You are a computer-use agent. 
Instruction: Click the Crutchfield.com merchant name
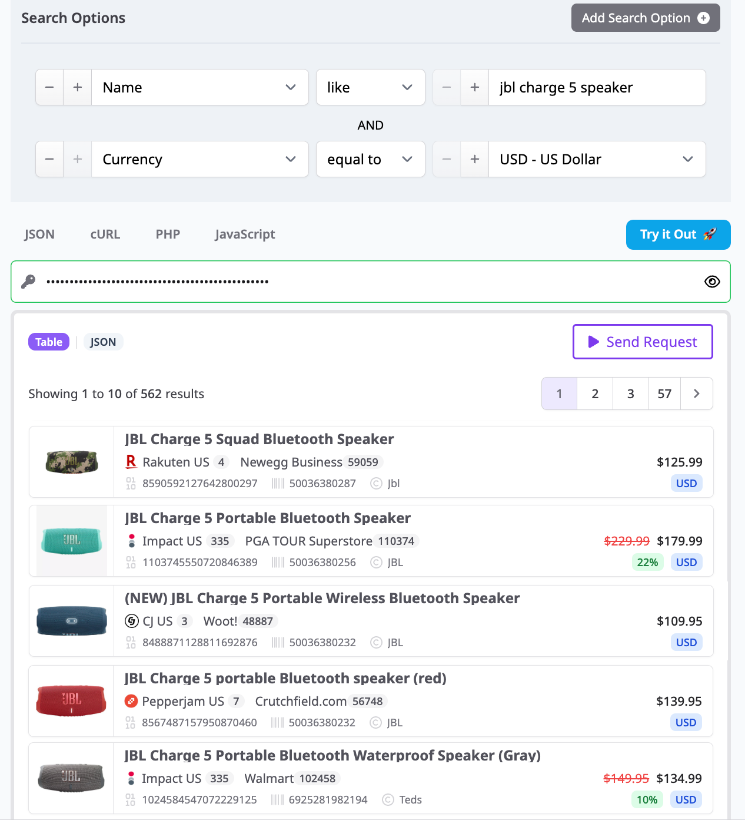pos(301,701)
